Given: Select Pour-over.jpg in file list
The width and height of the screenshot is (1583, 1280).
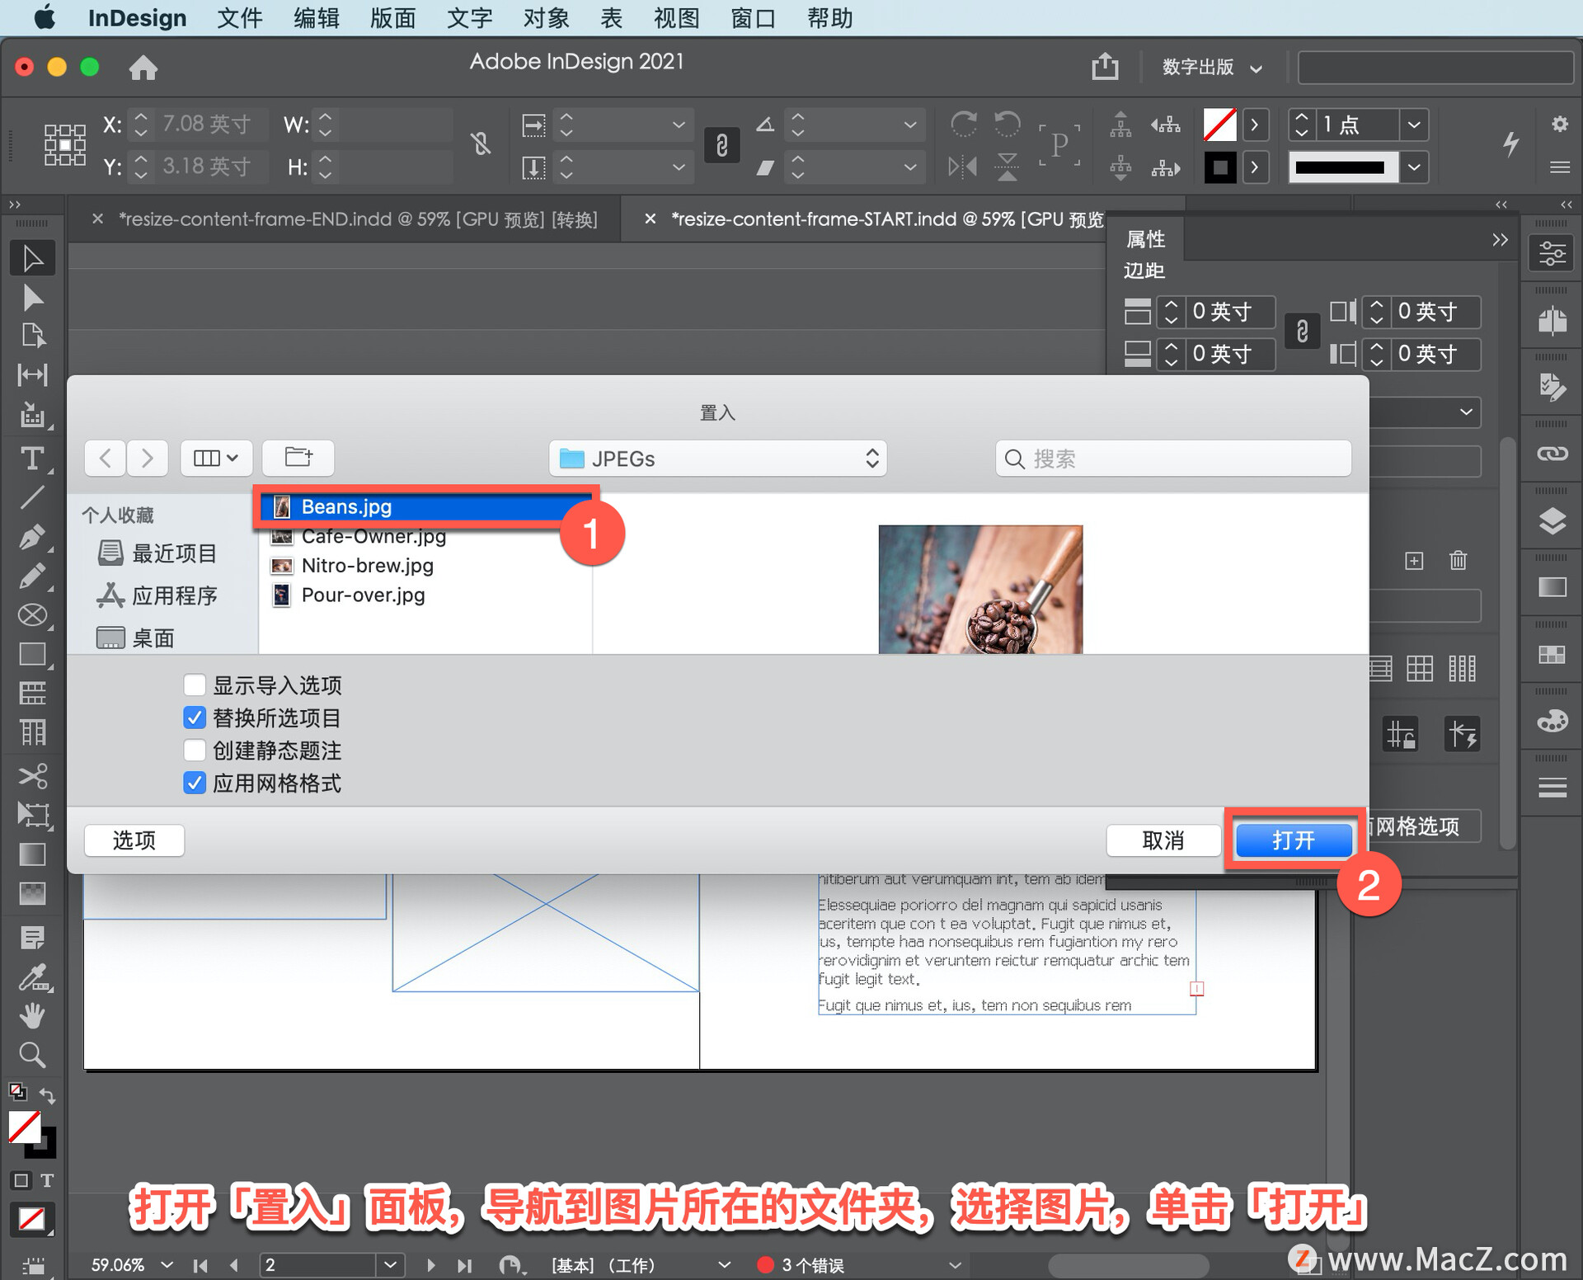Looking at the screenshot, I should coord(425,595).
